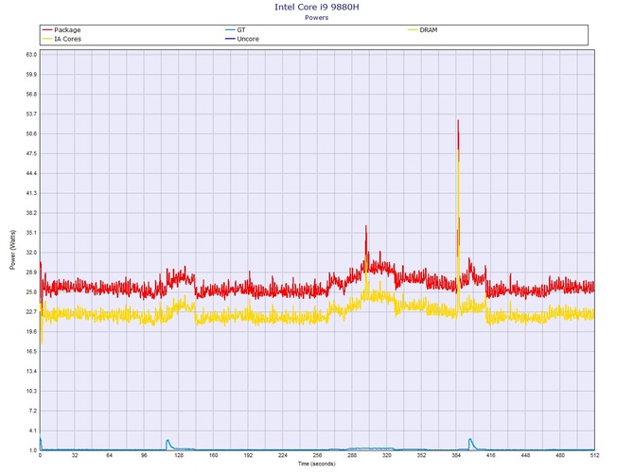Click the dark-blue Uncore legend line
The width and height of the screenshot is (634, 475).
click(x=230, y=39)
